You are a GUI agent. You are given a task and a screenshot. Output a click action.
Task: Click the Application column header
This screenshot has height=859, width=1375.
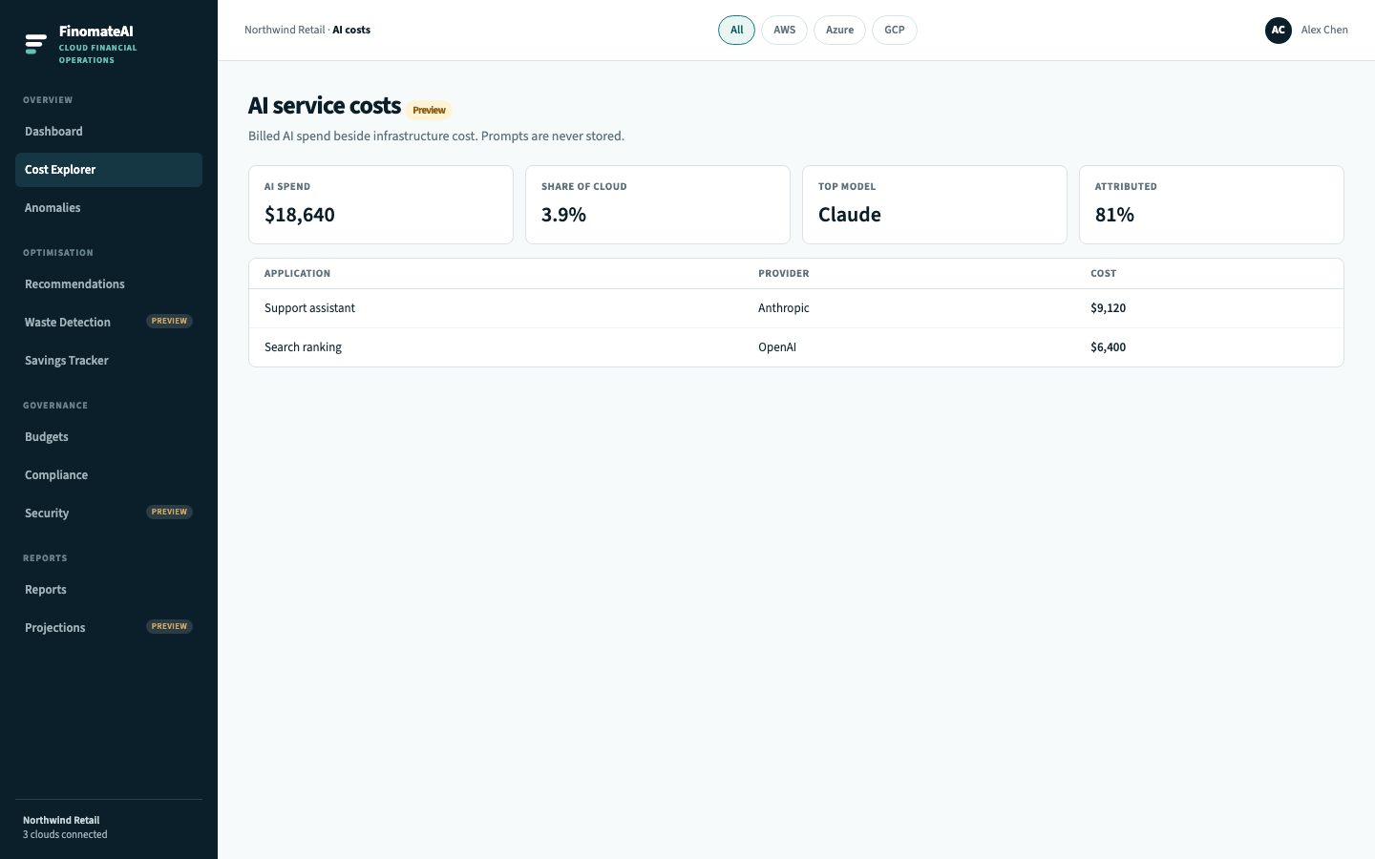coord(297,274)
